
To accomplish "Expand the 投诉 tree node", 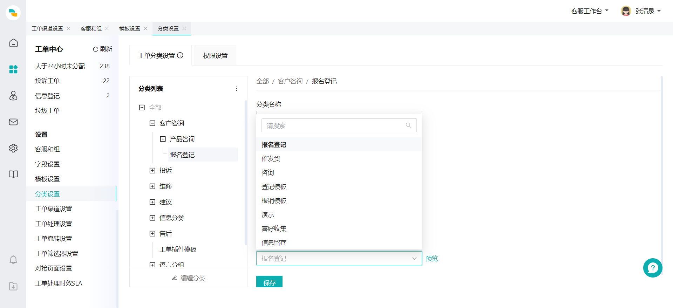I will click(152, 171).
